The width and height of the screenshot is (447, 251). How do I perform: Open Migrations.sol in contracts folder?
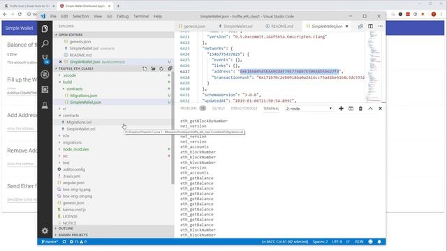[79, 122]
